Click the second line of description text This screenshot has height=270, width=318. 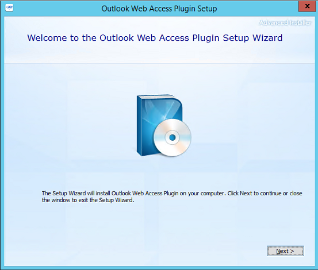click(x=88, y=200)
